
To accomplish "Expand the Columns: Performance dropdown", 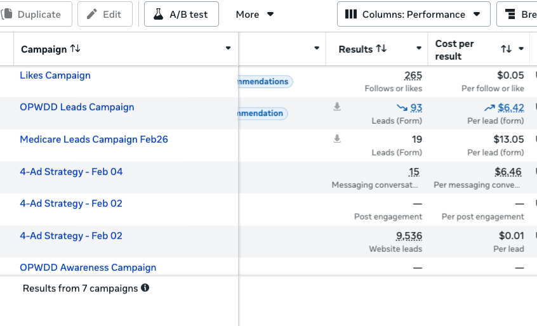I will (x=413, y=14).
